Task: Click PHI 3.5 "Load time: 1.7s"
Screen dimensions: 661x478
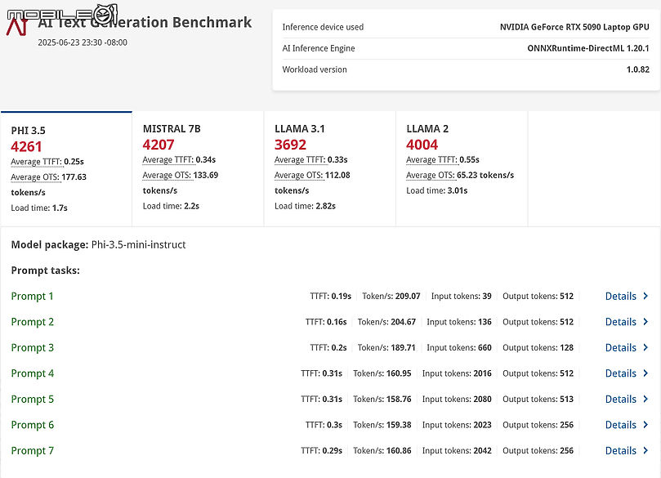Action: coord(39,208)
